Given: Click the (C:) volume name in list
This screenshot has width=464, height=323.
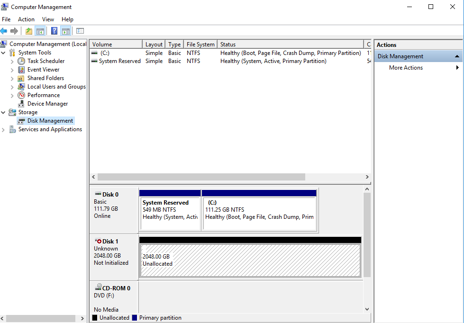Looking at the screenshot, I should [105, 53].
